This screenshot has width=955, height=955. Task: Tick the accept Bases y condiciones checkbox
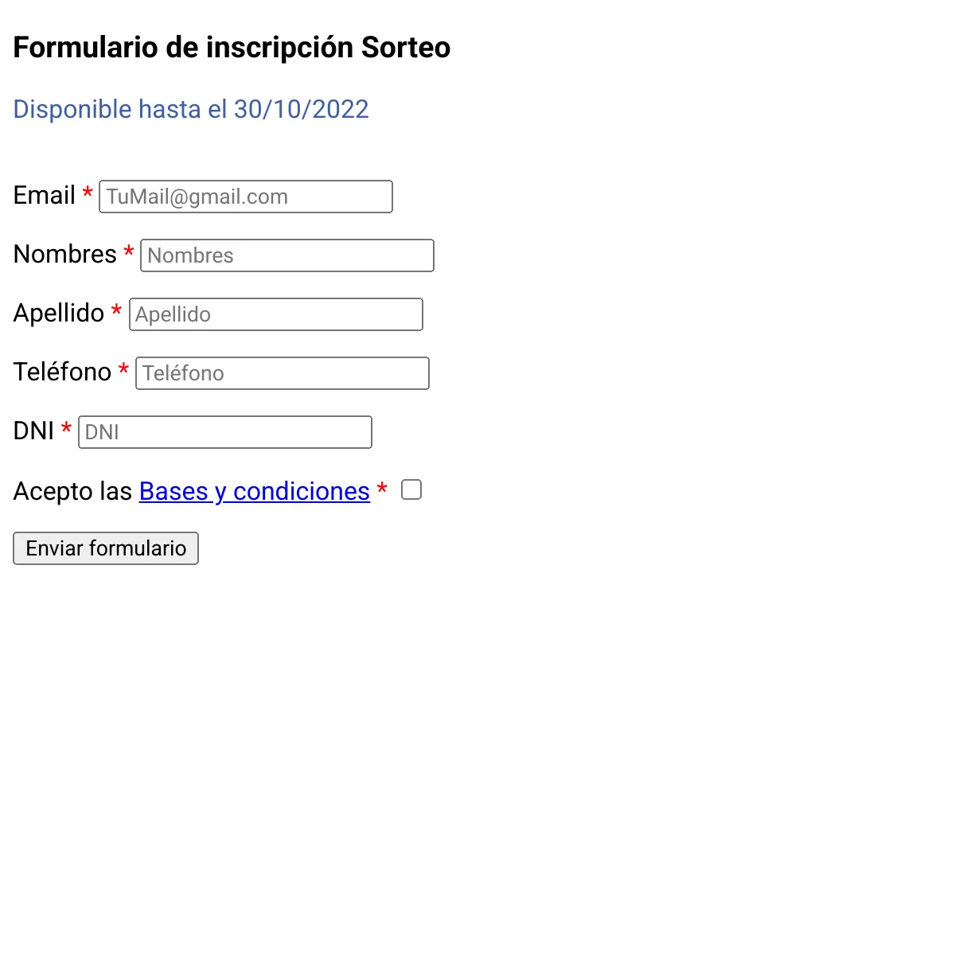(411, 489)
